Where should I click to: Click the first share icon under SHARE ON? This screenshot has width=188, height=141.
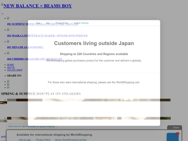coord(8,81)
